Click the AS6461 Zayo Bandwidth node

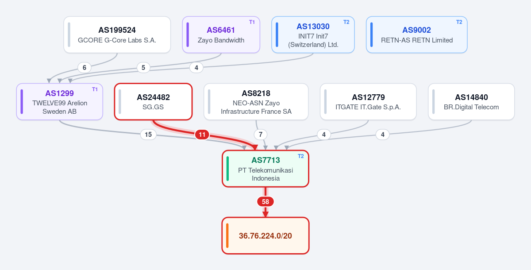click(x=221, y=35)
